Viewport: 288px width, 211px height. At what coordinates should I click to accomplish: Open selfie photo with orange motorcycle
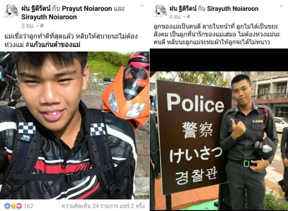click(75, 125)
